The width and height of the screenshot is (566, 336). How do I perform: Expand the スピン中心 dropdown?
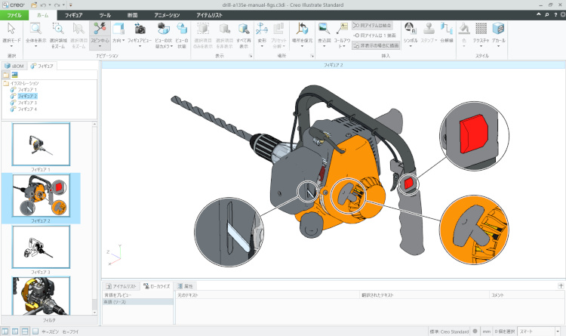(100, 46)
